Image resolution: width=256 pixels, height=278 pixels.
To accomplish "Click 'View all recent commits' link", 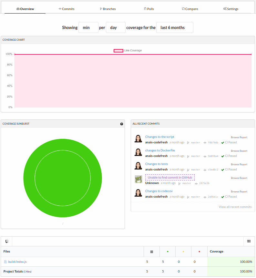I will pyautogui.click(x=235, y=207).
